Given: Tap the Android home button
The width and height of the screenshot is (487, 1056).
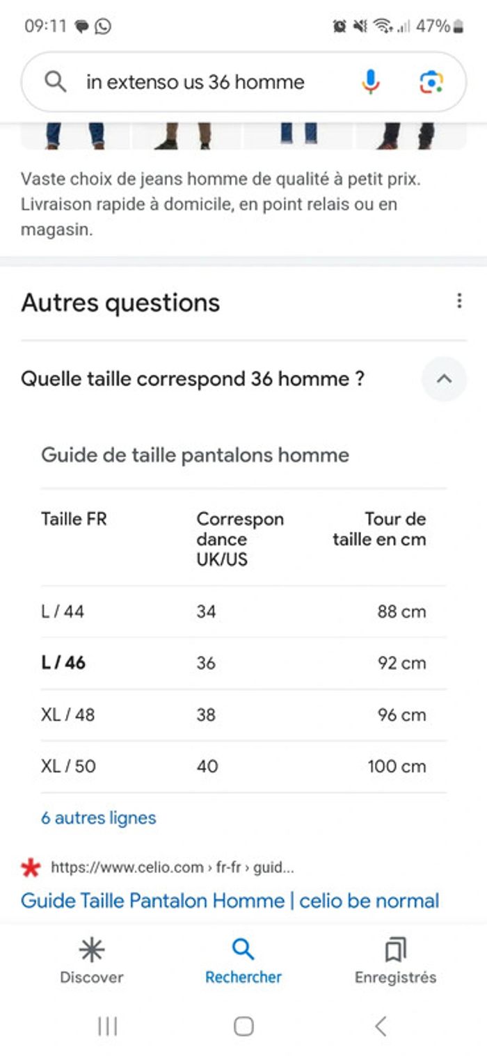Looking at the screenshot, I should click(243, 1025).
